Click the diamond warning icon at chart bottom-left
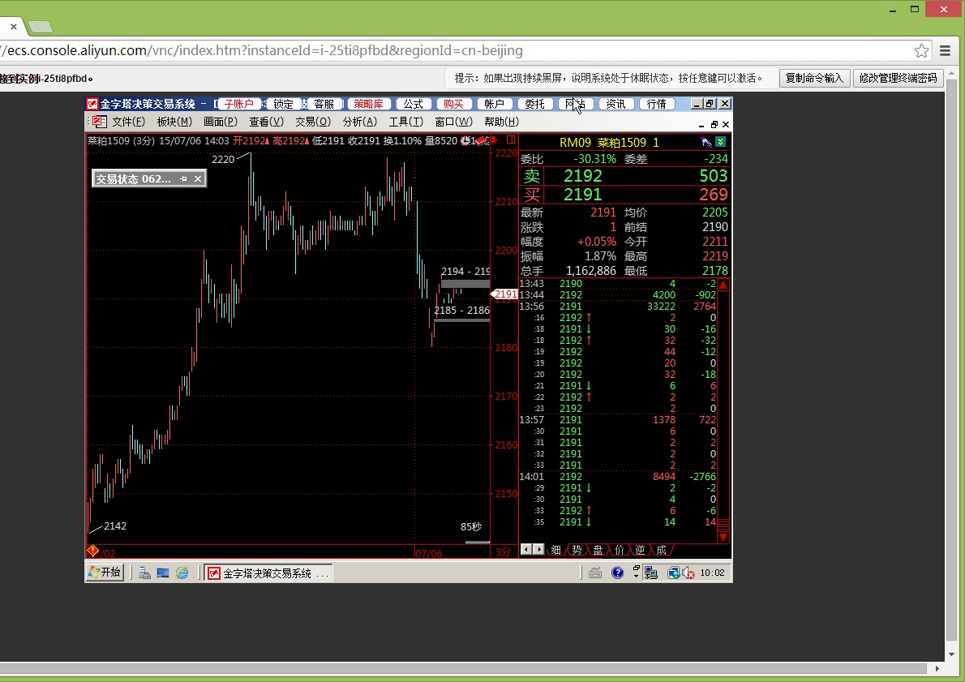This screenshot has height=682, width=965. click(x=92, y=551)
